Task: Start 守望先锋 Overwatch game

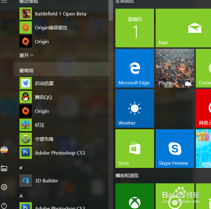Action: [61, 139]
